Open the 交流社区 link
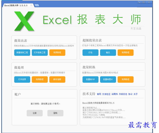The width and height of the screenshot is (159, 133). [x=106, y=94]
